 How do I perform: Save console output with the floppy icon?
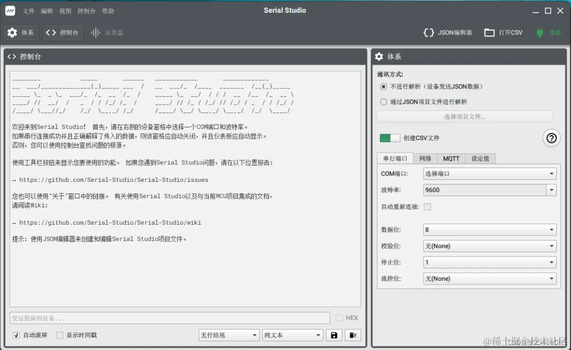(x=334, y=335)
